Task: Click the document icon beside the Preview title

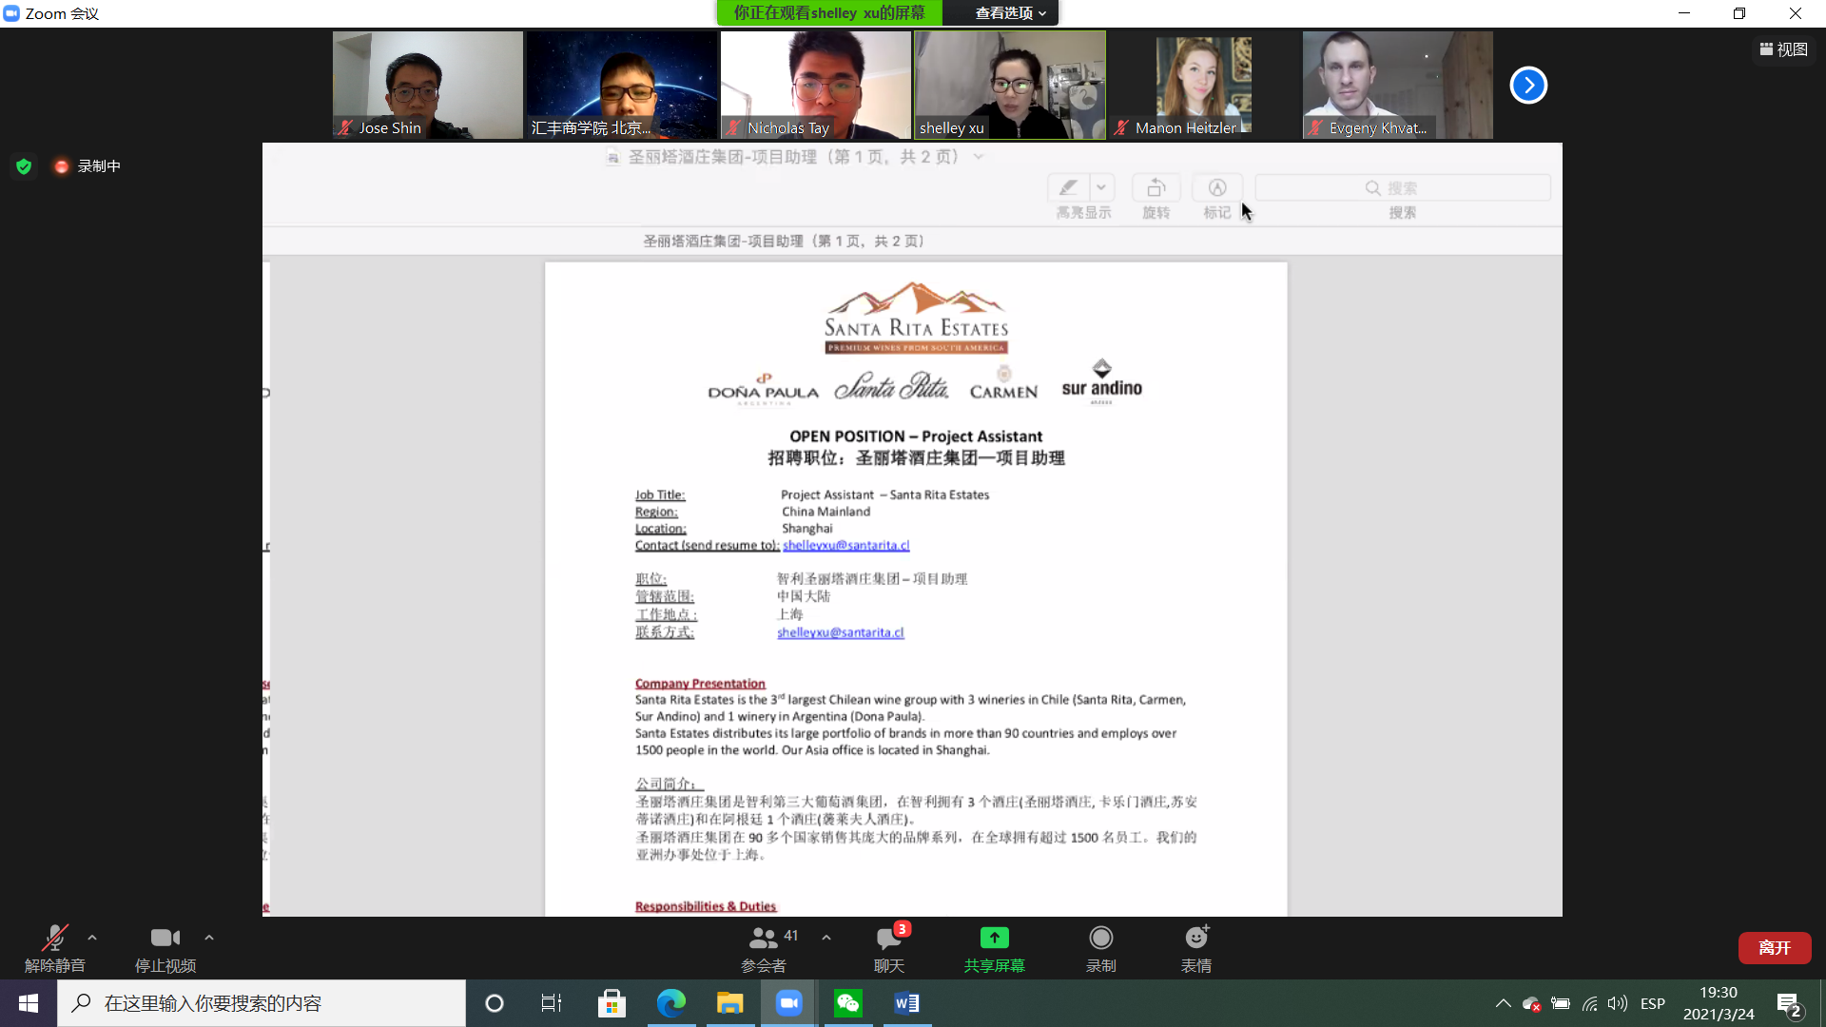Action: [x=613, y=157]
